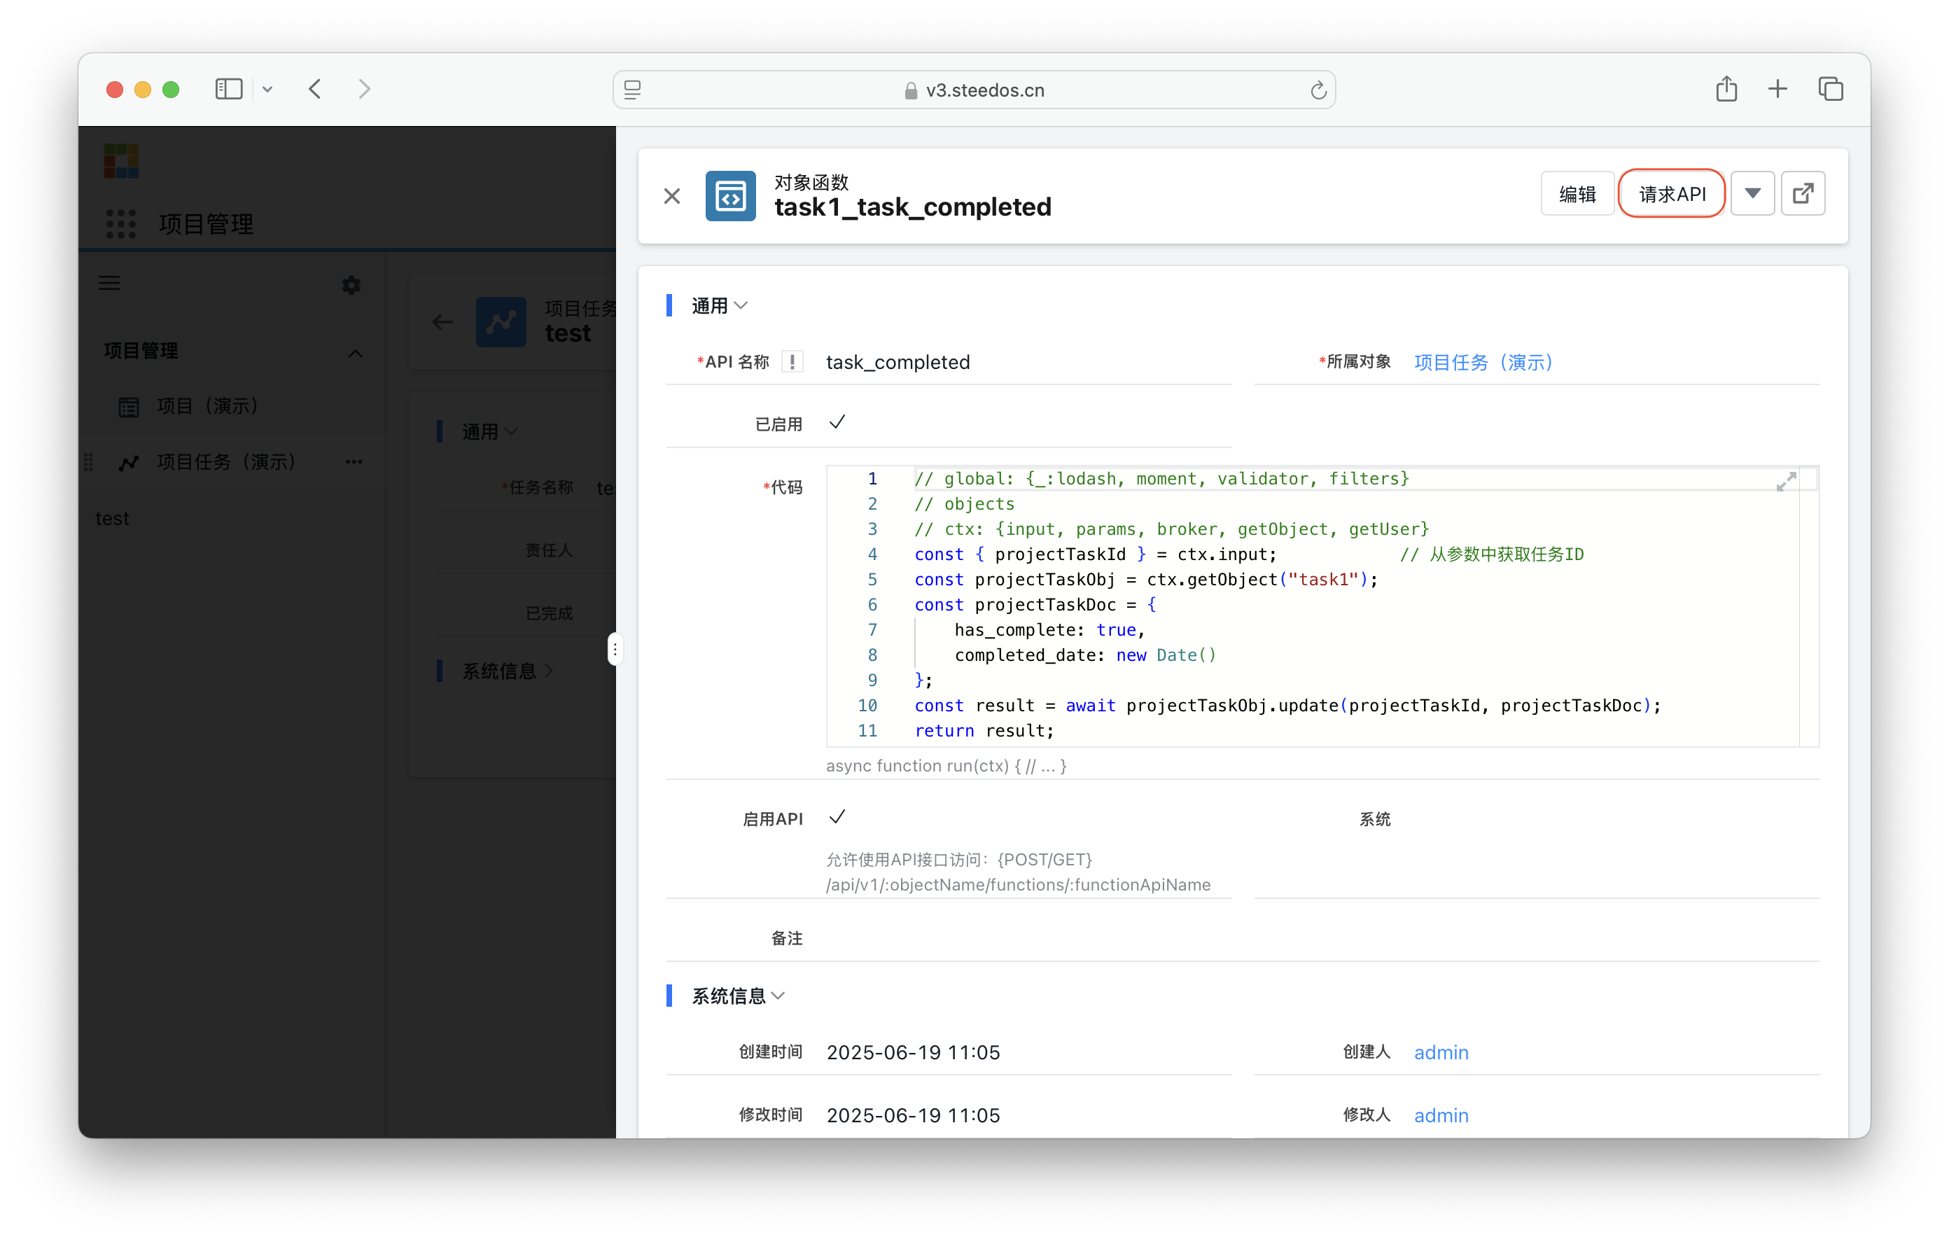Click drag handle beside 项目任务（演示）
Screen dimensions: 1949x1242
(89, 462)
